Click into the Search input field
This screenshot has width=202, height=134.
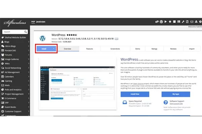pos(13,32)
